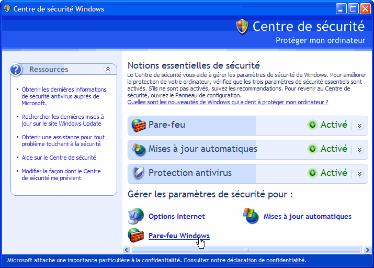This screenshot has height=268, width=374.
Task: Click the horizontal scrollbar left arrow
Action: [127, 250]
